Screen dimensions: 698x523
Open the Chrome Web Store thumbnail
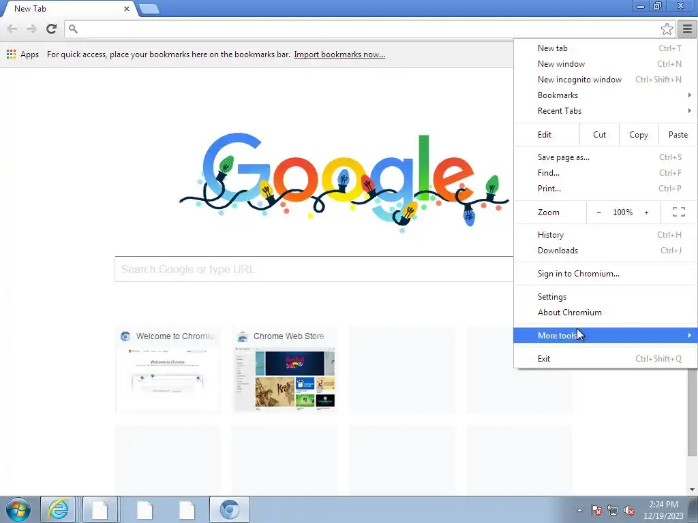pyautogui.click(x=286, y=370)
